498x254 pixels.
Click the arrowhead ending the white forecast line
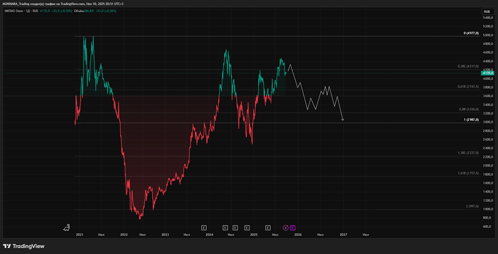pos(343,119)
